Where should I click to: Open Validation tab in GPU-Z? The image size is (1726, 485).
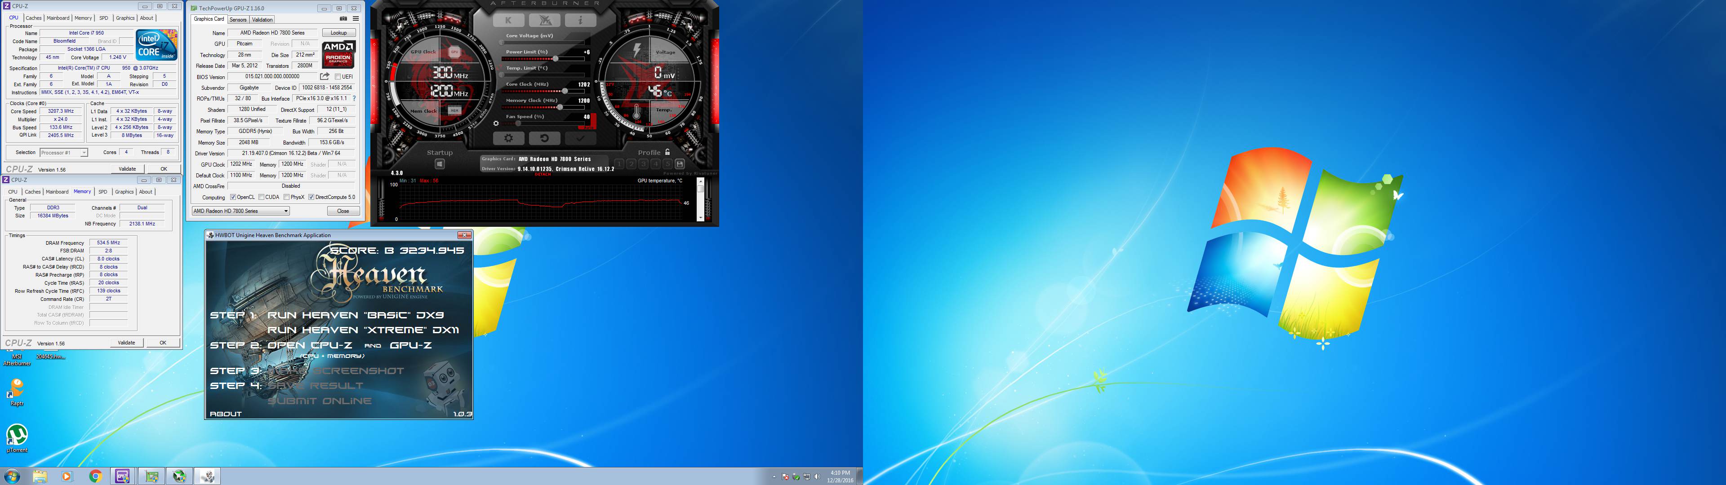(262, 19)
